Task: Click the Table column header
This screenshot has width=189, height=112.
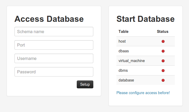Action: coord(124,32)
